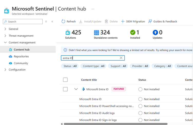
Task: Open the Repositories cloud icon item
Action: pyautogui.click(x=11, y=56)
